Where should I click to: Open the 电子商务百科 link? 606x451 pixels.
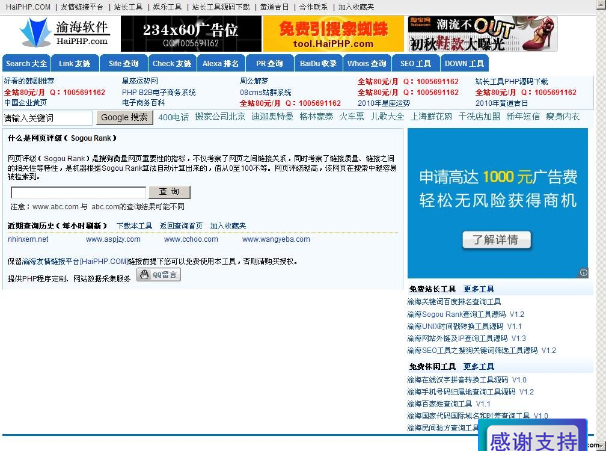click(143, 103)
